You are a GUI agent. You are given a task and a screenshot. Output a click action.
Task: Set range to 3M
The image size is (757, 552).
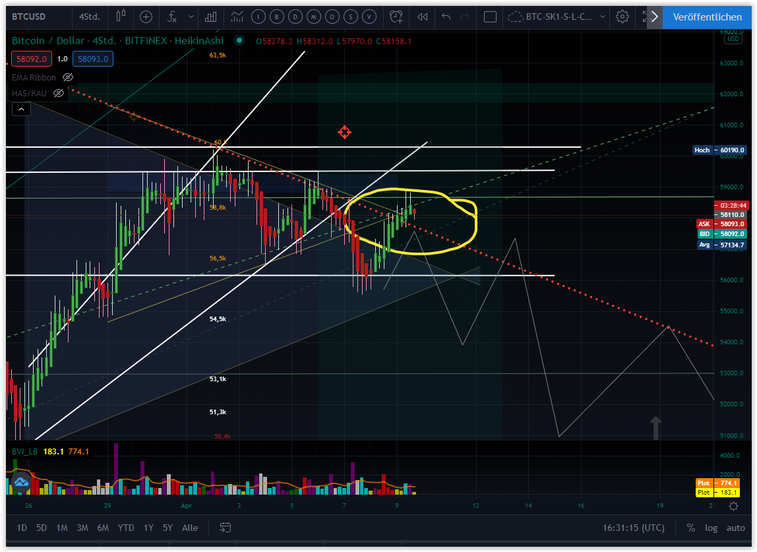tap(82, 528)
